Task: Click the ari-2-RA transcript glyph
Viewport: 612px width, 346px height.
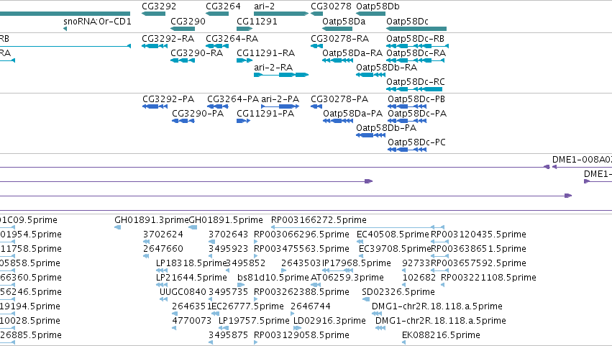Action: click(x=281, y=75)
